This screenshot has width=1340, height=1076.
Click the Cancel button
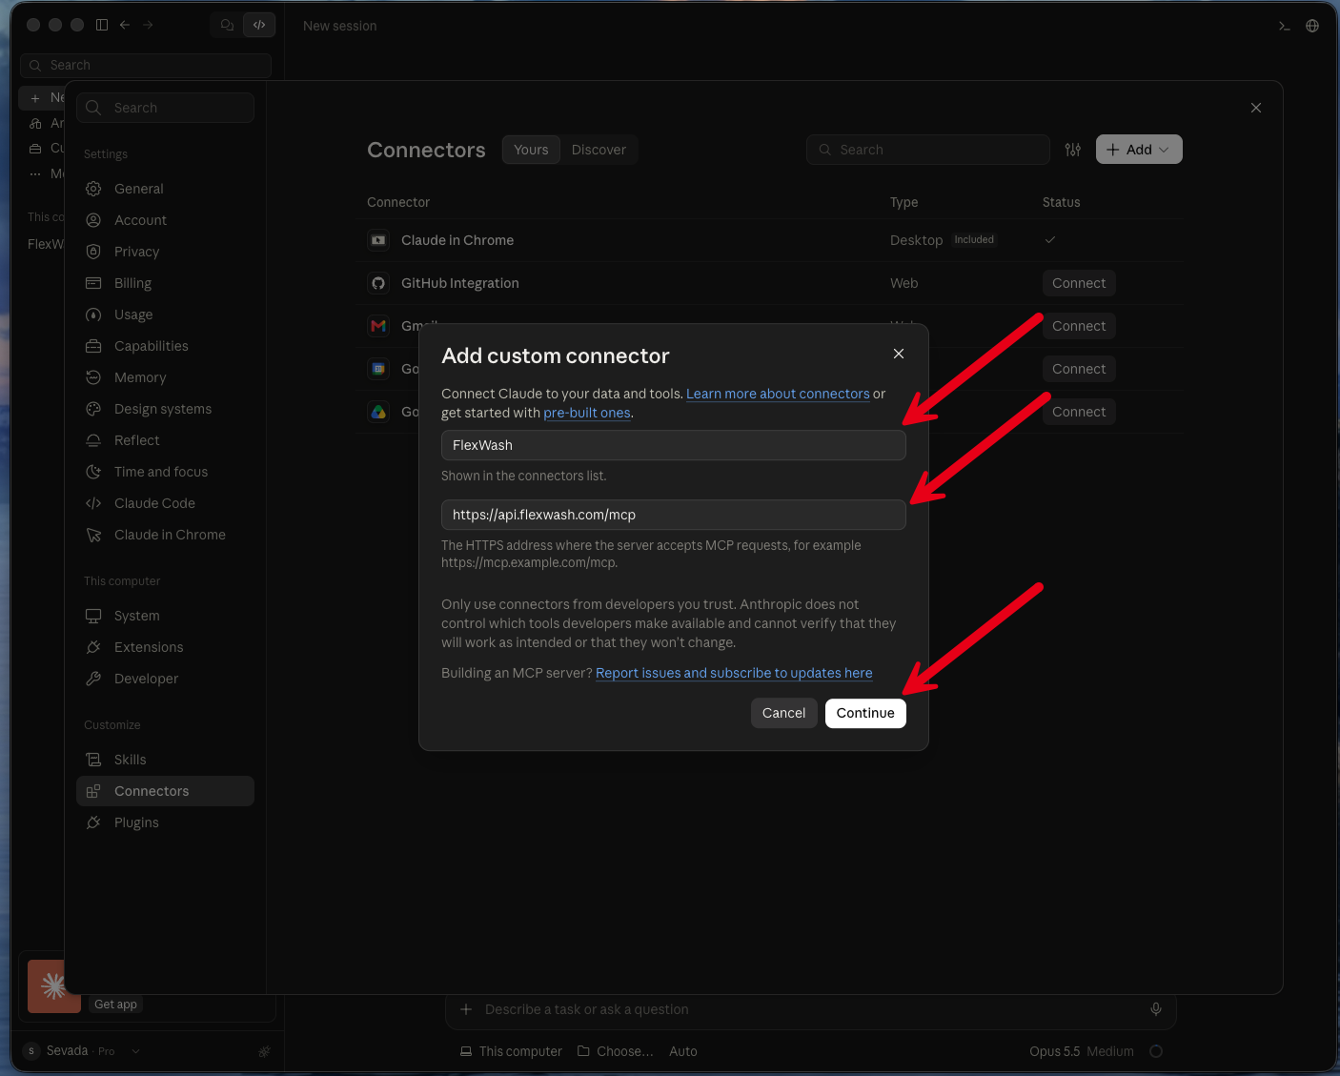pos(783,713)
